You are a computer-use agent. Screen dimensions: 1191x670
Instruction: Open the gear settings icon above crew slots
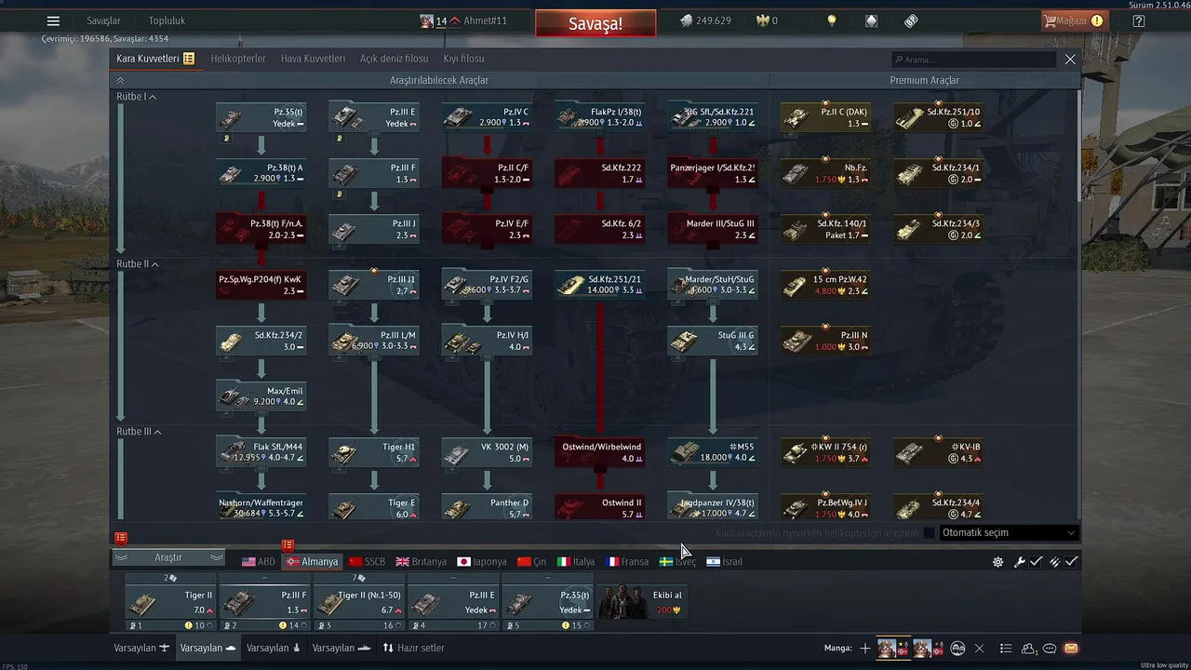(x=998, y=562)
